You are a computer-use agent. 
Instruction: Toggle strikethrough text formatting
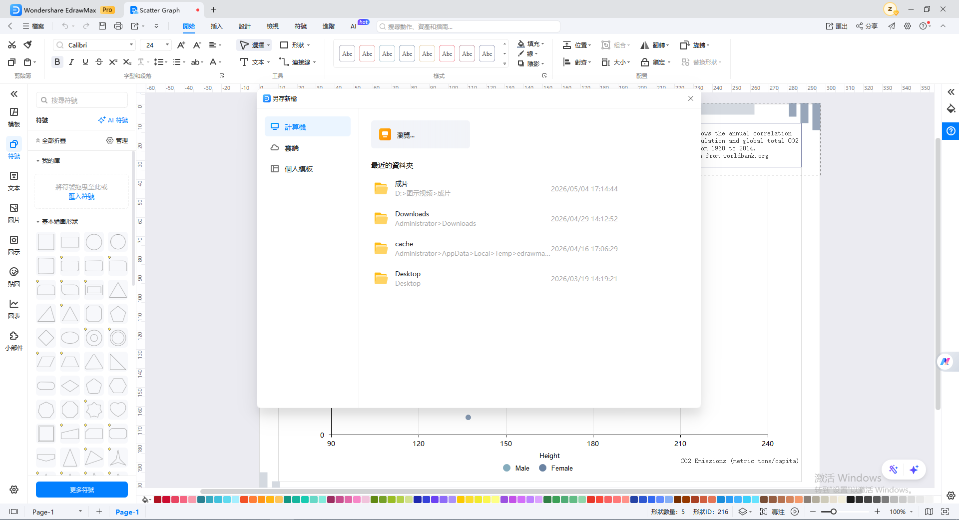[x=99, y=62]
